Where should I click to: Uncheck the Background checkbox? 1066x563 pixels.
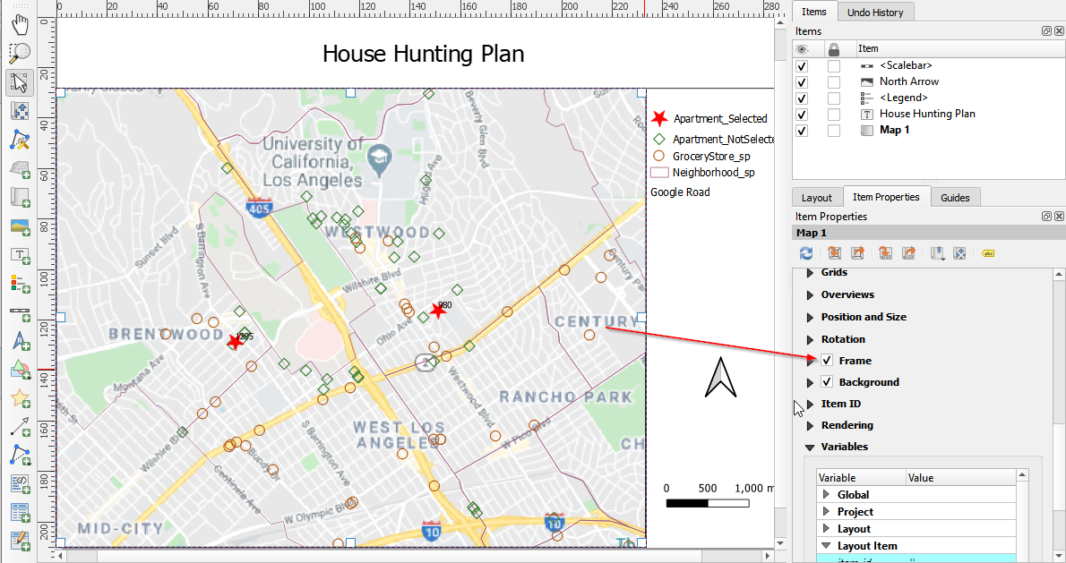(827, 382)
